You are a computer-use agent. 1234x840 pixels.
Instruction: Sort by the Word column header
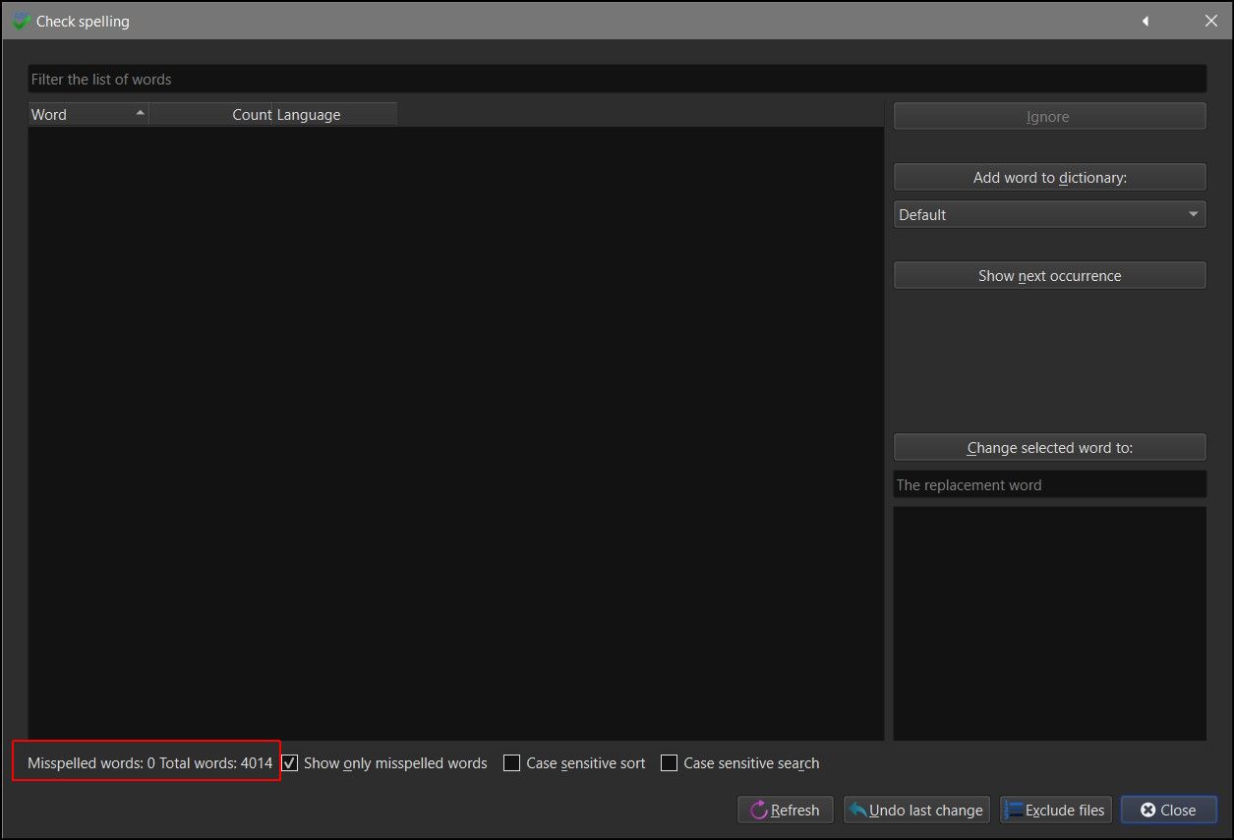pyautogui.click(x=88, y=114)
